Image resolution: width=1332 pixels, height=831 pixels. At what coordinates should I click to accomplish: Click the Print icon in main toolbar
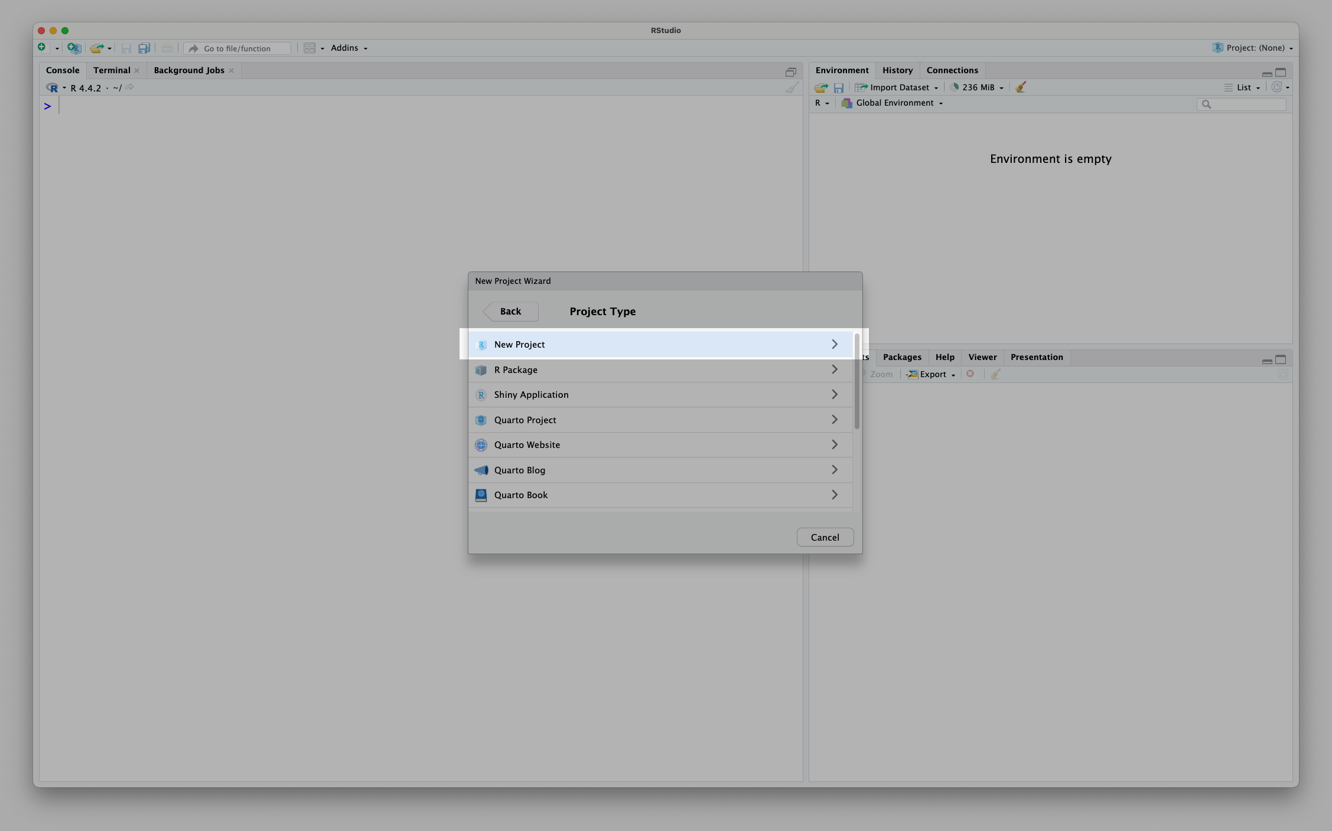click(167, 48)
